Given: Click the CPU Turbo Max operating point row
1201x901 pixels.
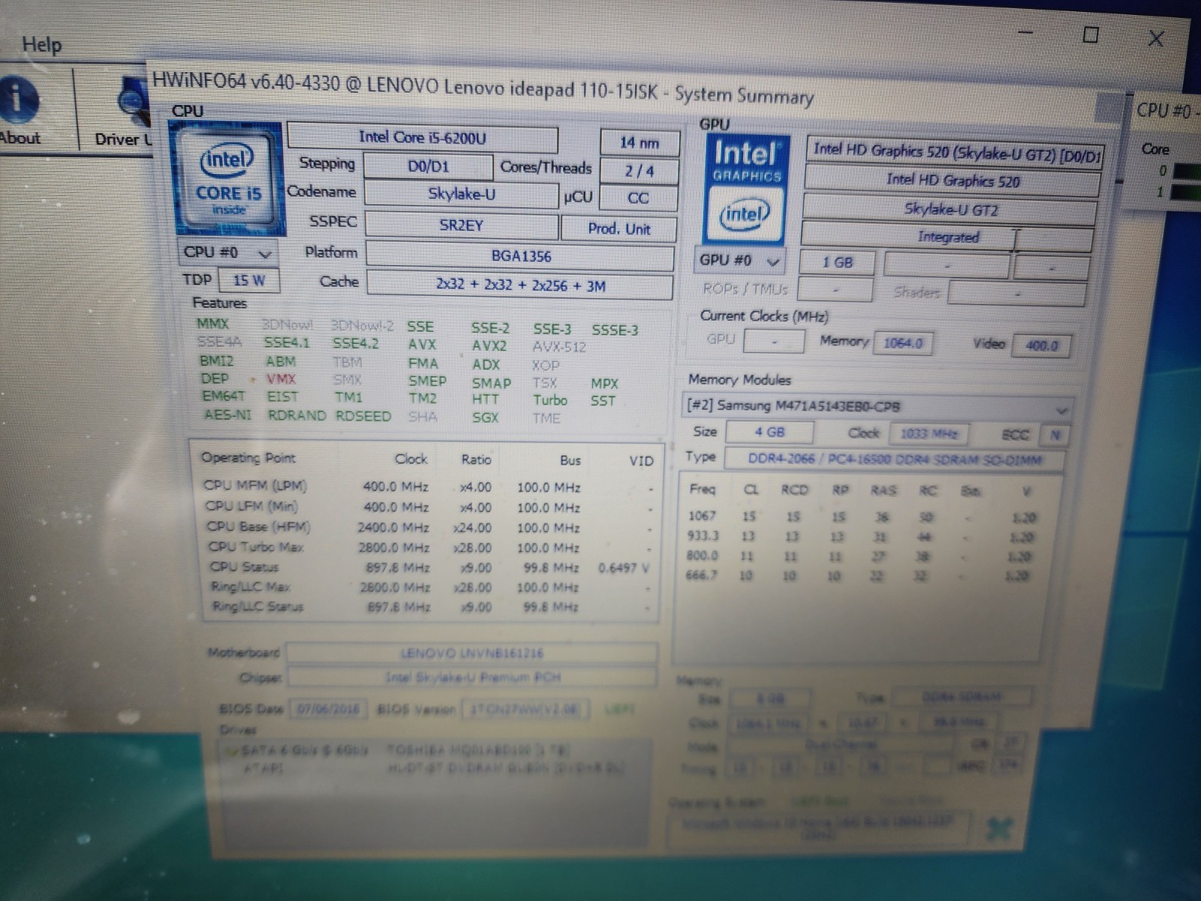Looking at the screenshot, I should [x=428, y=548].
